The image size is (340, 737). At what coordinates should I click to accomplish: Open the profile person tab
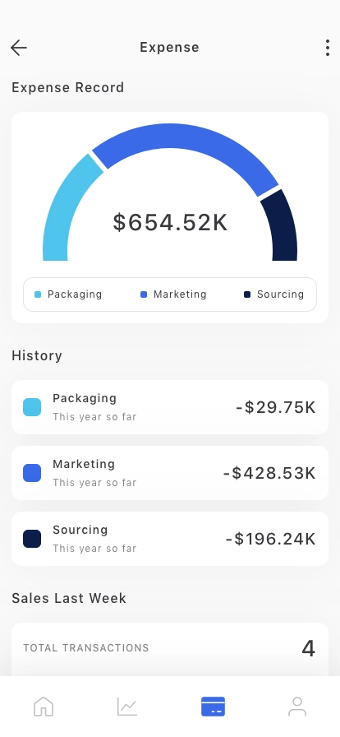tap(296, 707)
